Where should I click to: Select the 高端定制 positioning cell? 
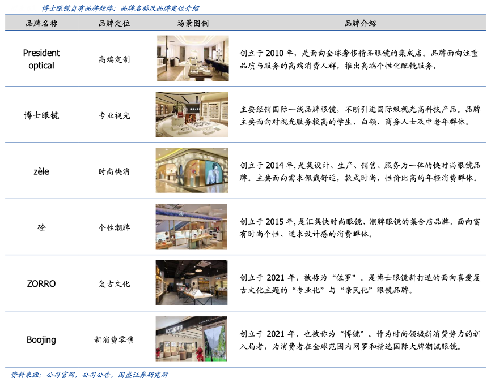[x=114, y=59]
